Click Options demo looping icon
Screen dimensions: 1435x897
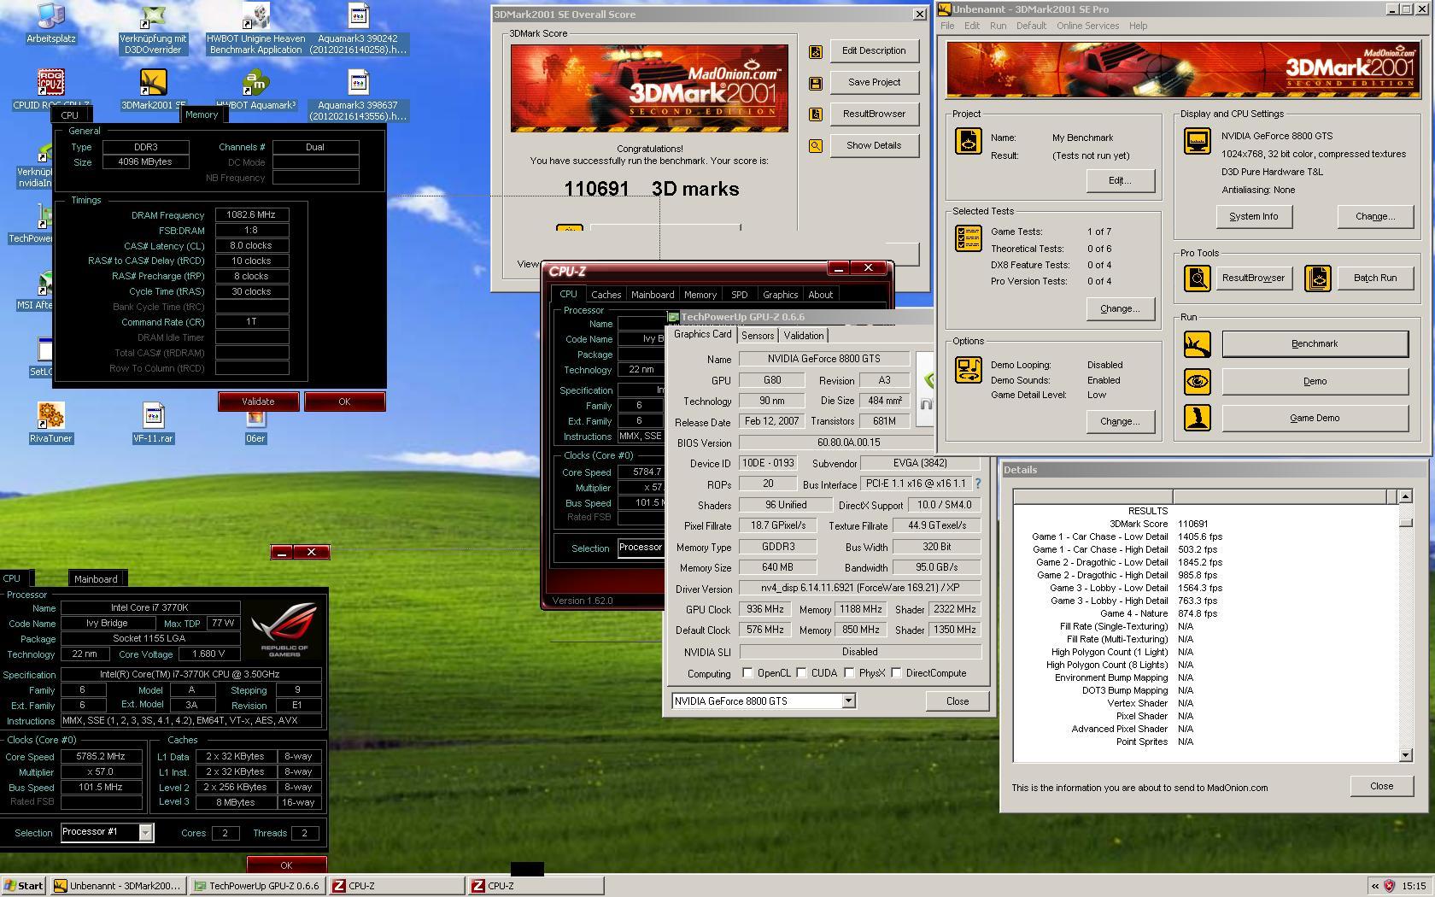969,370
